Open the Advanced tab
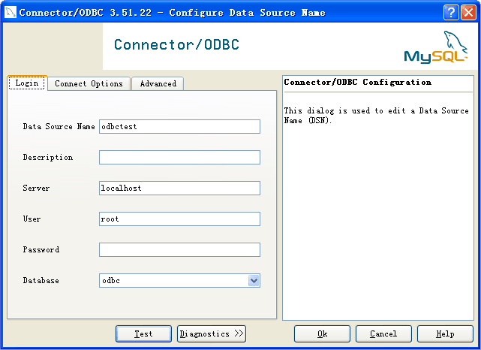 click(158, 83)
